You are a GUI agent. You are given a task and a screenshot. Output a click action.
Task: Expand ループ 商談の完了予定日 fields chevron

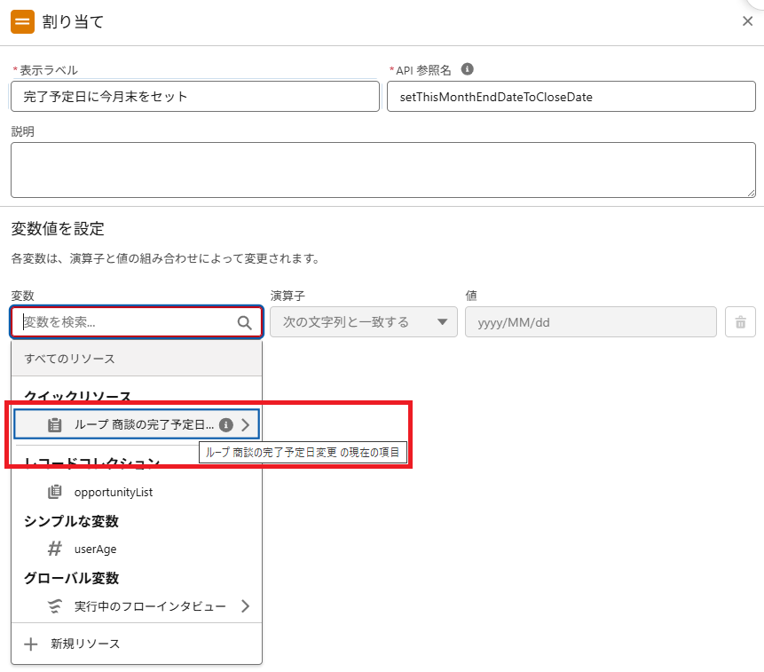pos(245,425)
